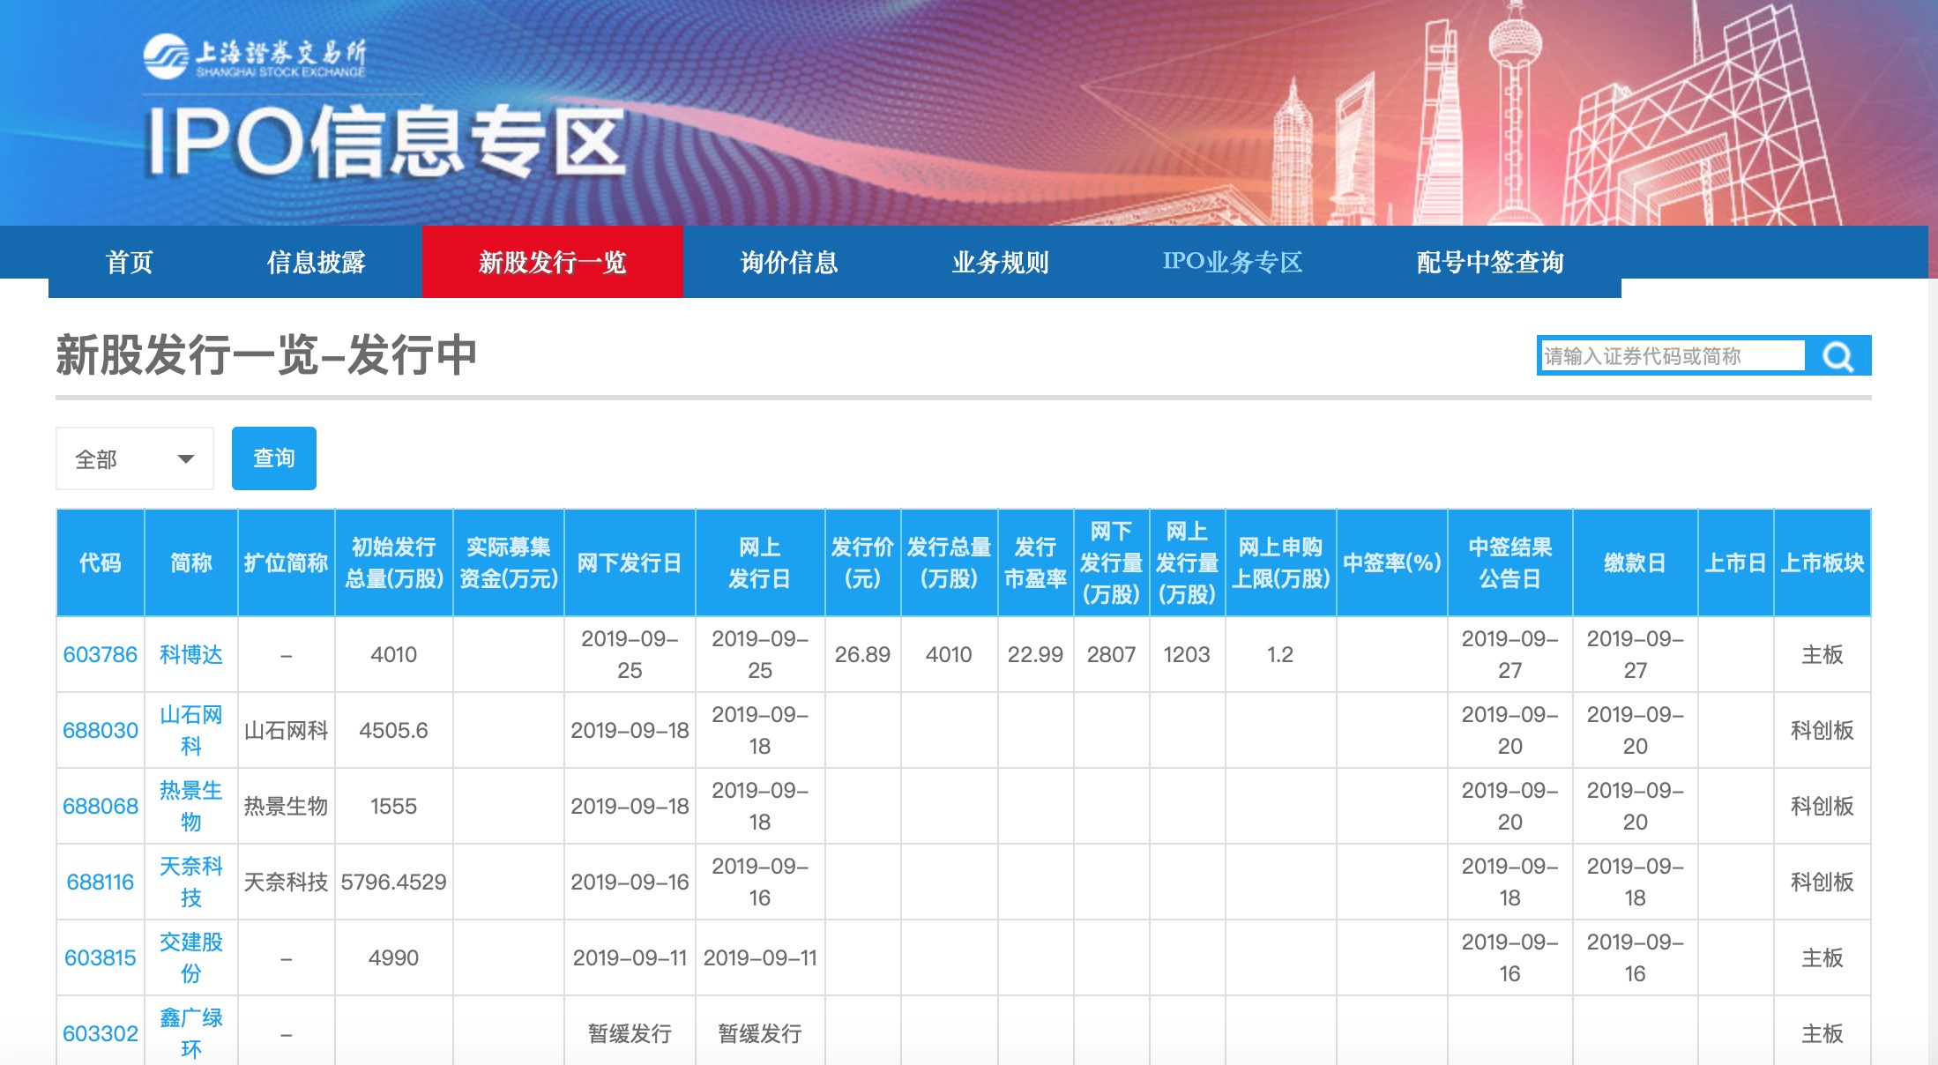1938x1065 pixels.
Task: Open the IPO业务专区 nav tab
Action: 1232,262
